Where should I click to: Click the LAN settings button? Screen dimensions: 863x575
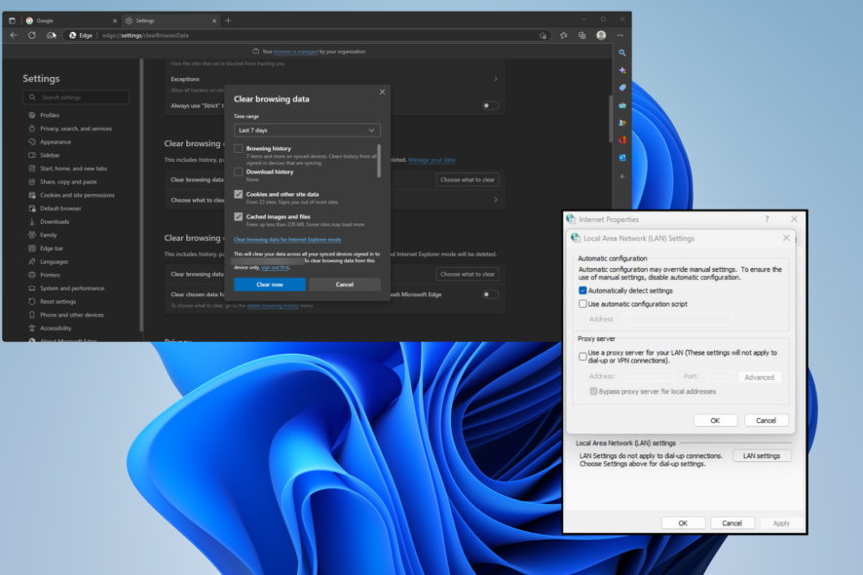[761, 456]
